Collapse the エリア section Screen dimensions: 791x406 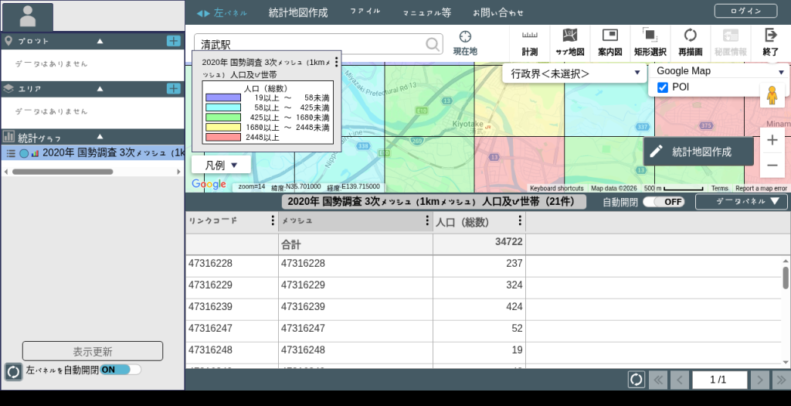(100, 88)
